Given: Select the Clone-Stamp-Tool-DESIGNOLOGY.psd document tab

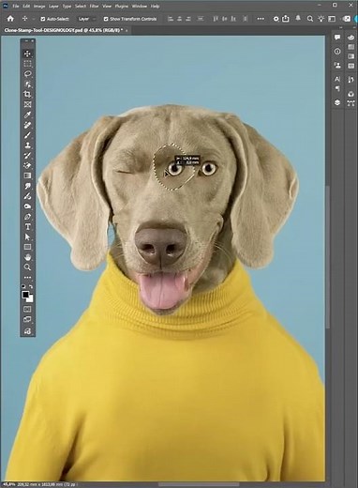Looking at the screenshot, I should (x=64, y=30).
